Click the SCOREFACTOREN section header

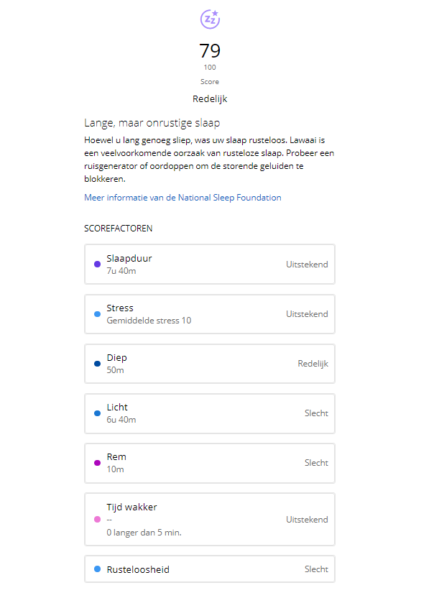[119, 229]
